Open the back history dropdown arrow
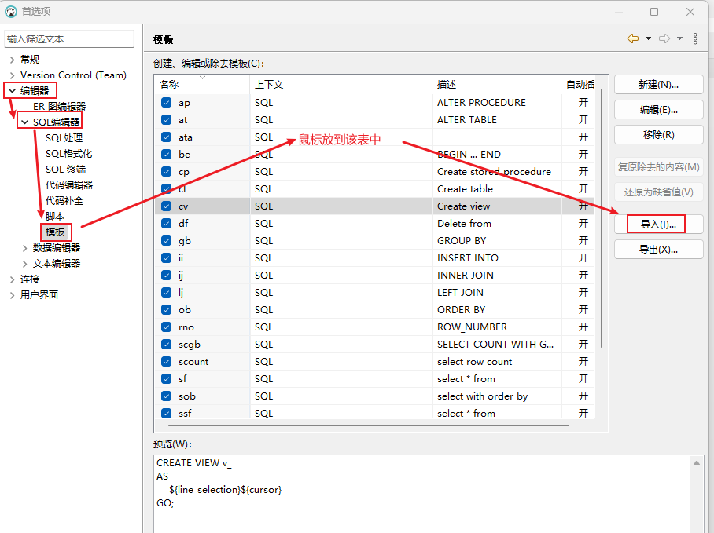The width and height of the screenshot is (714, 533). click(648, 38)
